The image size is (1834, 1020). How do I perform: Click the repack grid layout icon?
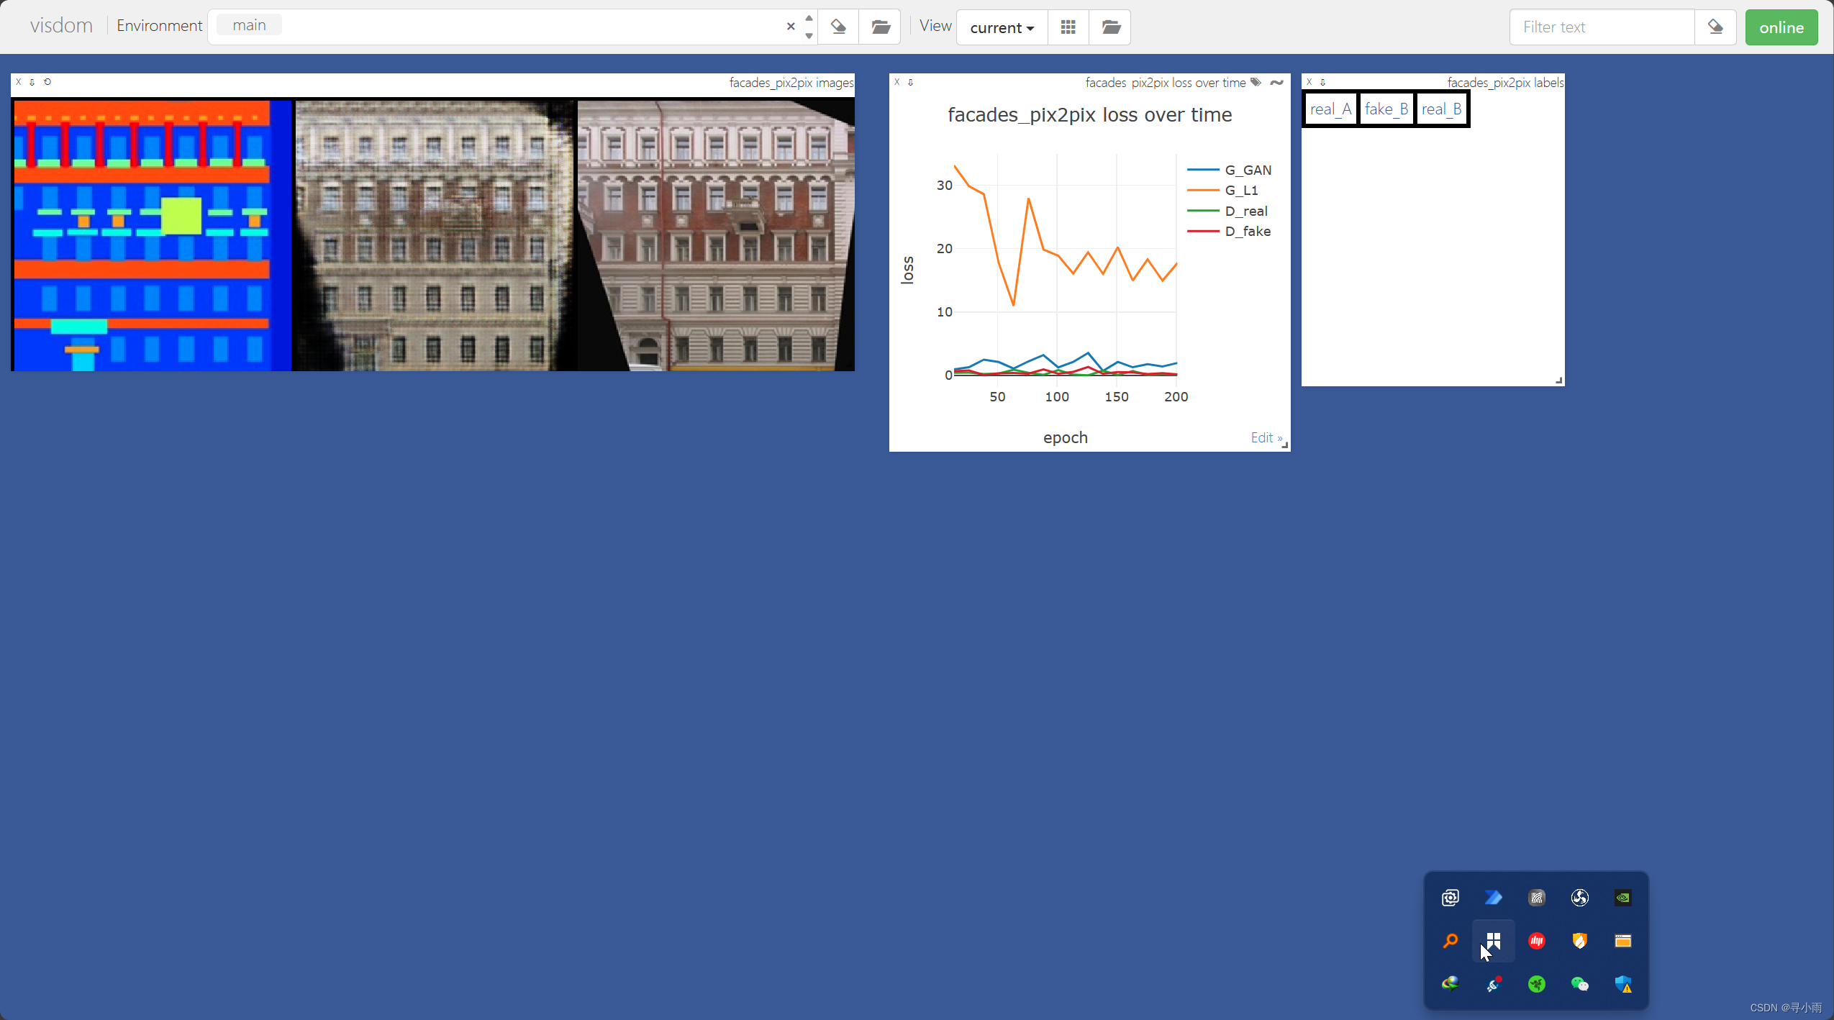tap(1068, 27)
